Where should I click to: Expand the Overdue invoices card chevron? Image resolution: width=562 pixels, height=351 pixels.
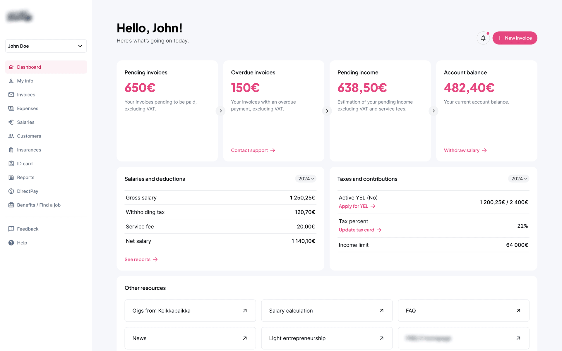click(x=327, y=111)
